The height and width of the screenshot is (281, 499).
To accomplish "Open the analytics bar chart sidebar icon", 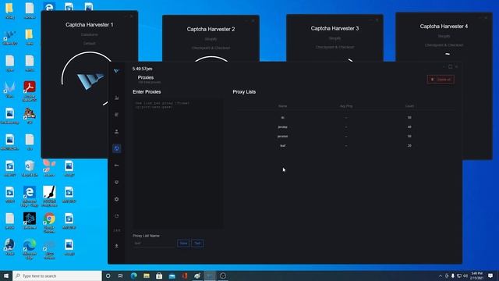I will (x=116, y=98).
